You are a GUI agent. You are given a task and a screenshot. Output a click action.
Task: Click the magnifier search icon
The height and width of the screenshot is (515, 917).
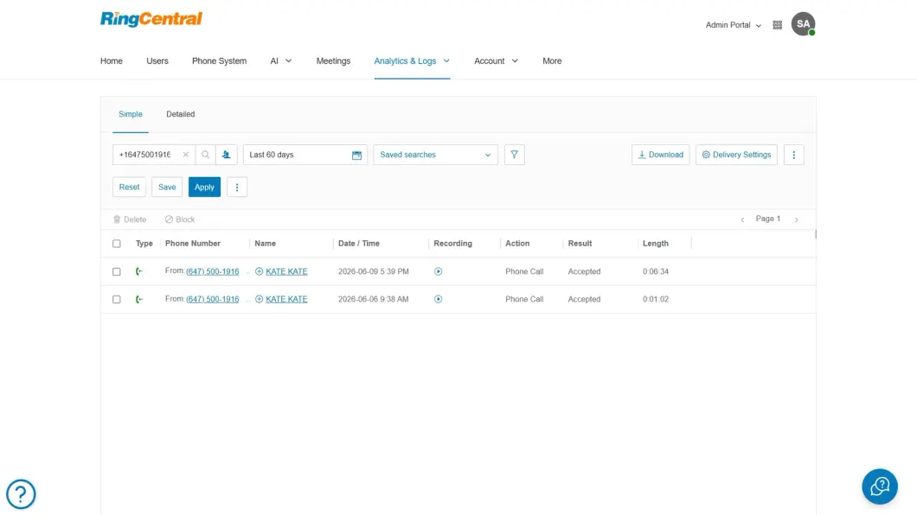point(205,155)
